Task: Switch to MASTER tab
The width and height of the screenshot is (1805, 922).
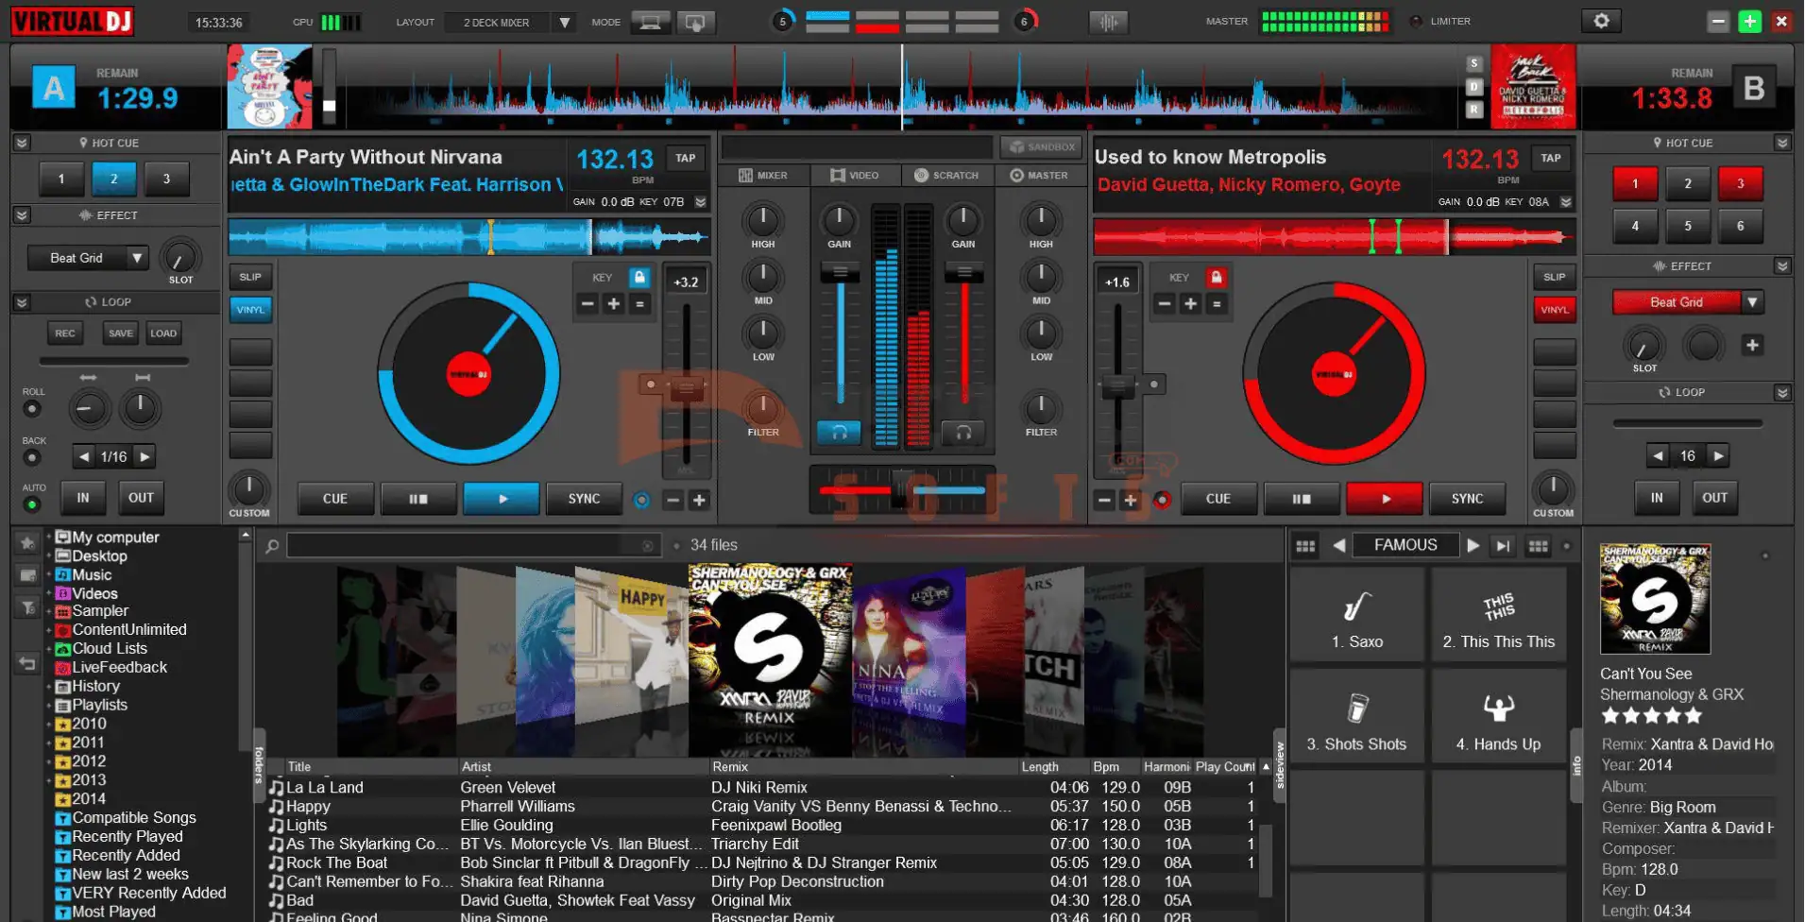Action: click(x=1039, y=175)
